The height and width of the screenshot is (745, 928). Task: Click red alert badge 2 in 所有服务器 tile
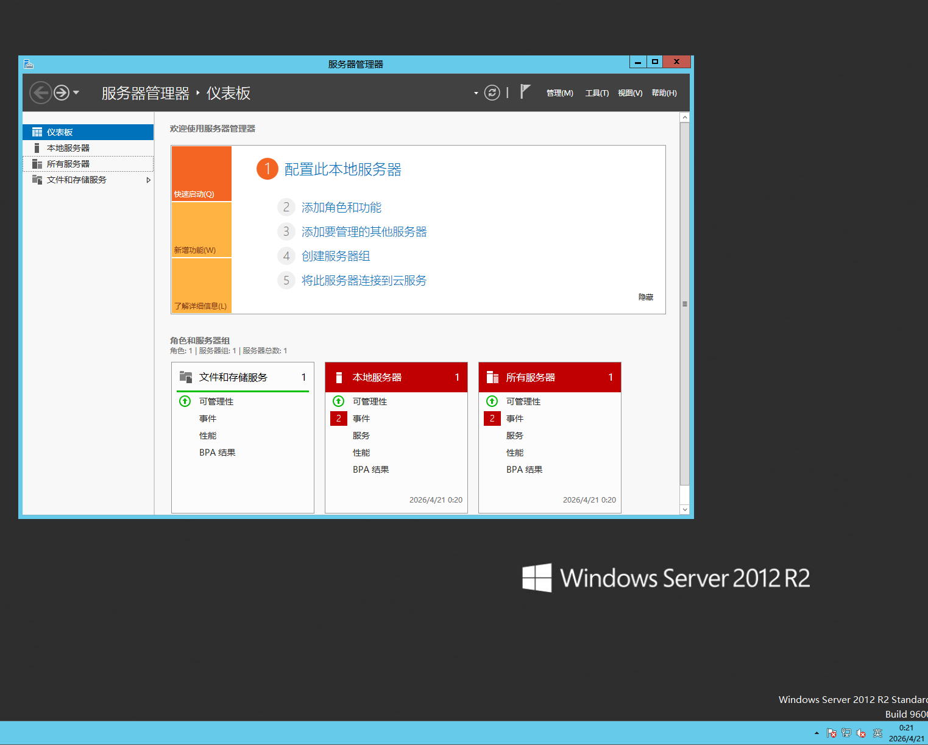pyautogui.click(x=492, y=418)
